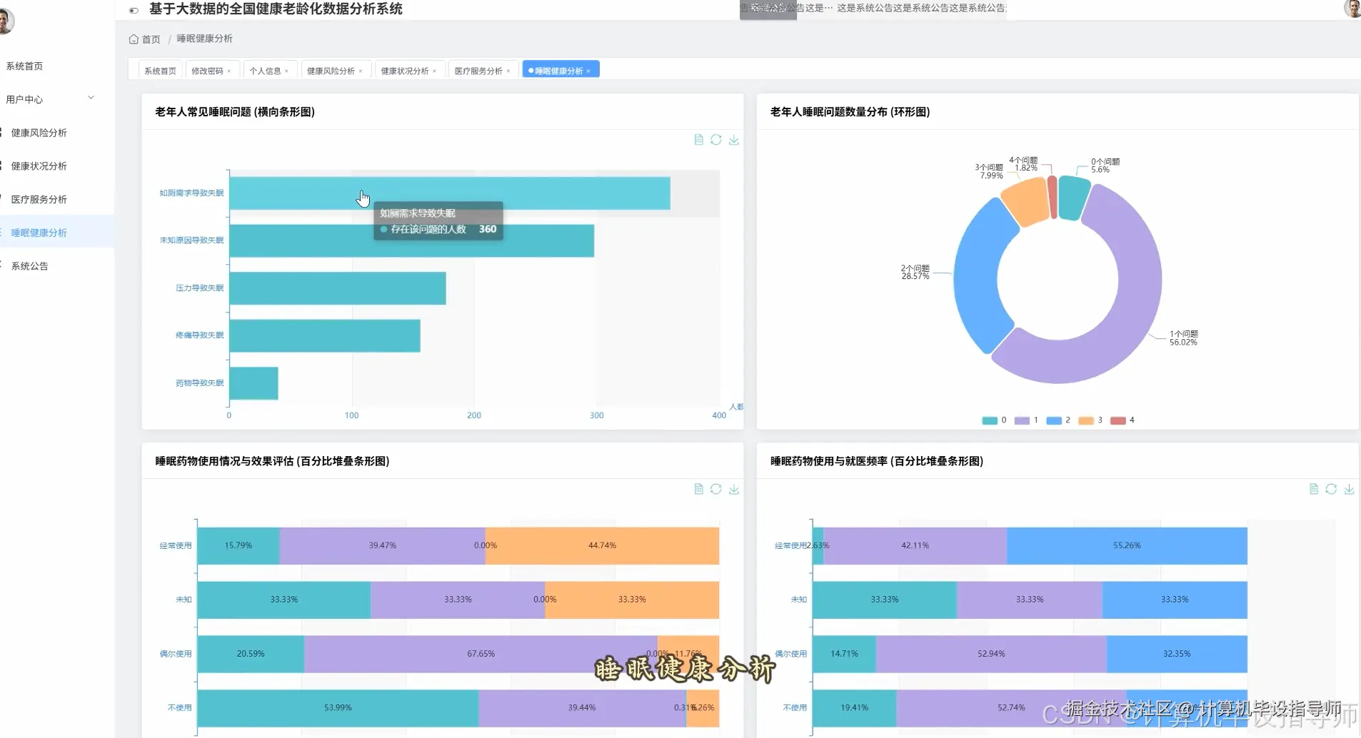Select legend color swatch 2 below the donut
This screenshot has height=738, width=1361.
[x=1055, y=420]
